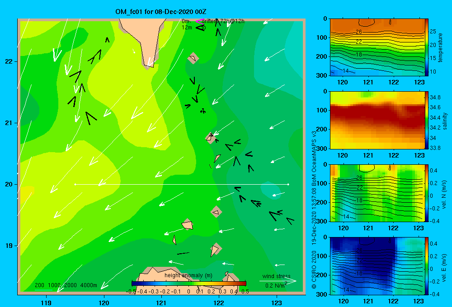
Task: Click the "BoM OceanMAPS v3" vertical text
Action: [x=314, y=158]
